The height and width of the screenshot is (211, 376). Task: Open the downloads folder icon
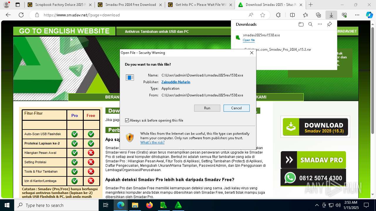(x=301, y=24)
